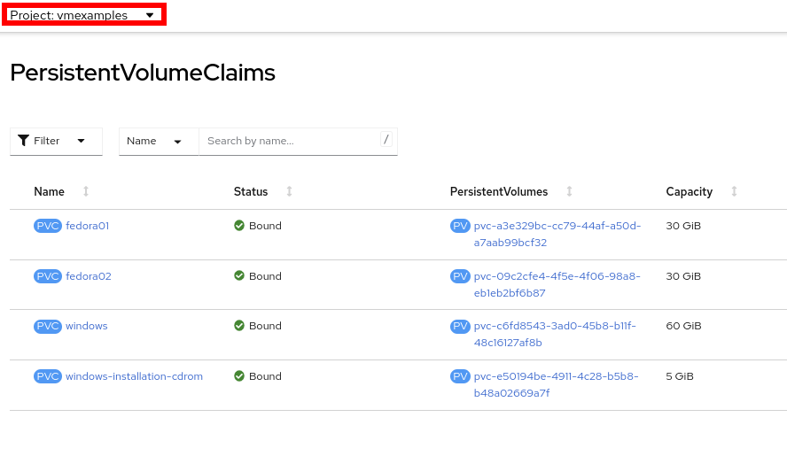Open the windows-installation-cdrom PVC

point(134,376)
